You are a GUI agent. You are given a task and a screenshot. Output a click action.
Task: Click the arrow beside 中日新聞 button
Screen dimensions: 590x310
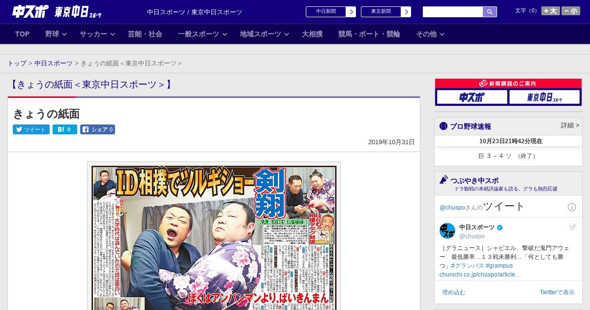351,12
